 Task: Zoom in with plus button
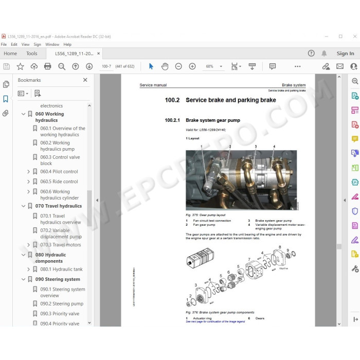click(x=192, y=66)
